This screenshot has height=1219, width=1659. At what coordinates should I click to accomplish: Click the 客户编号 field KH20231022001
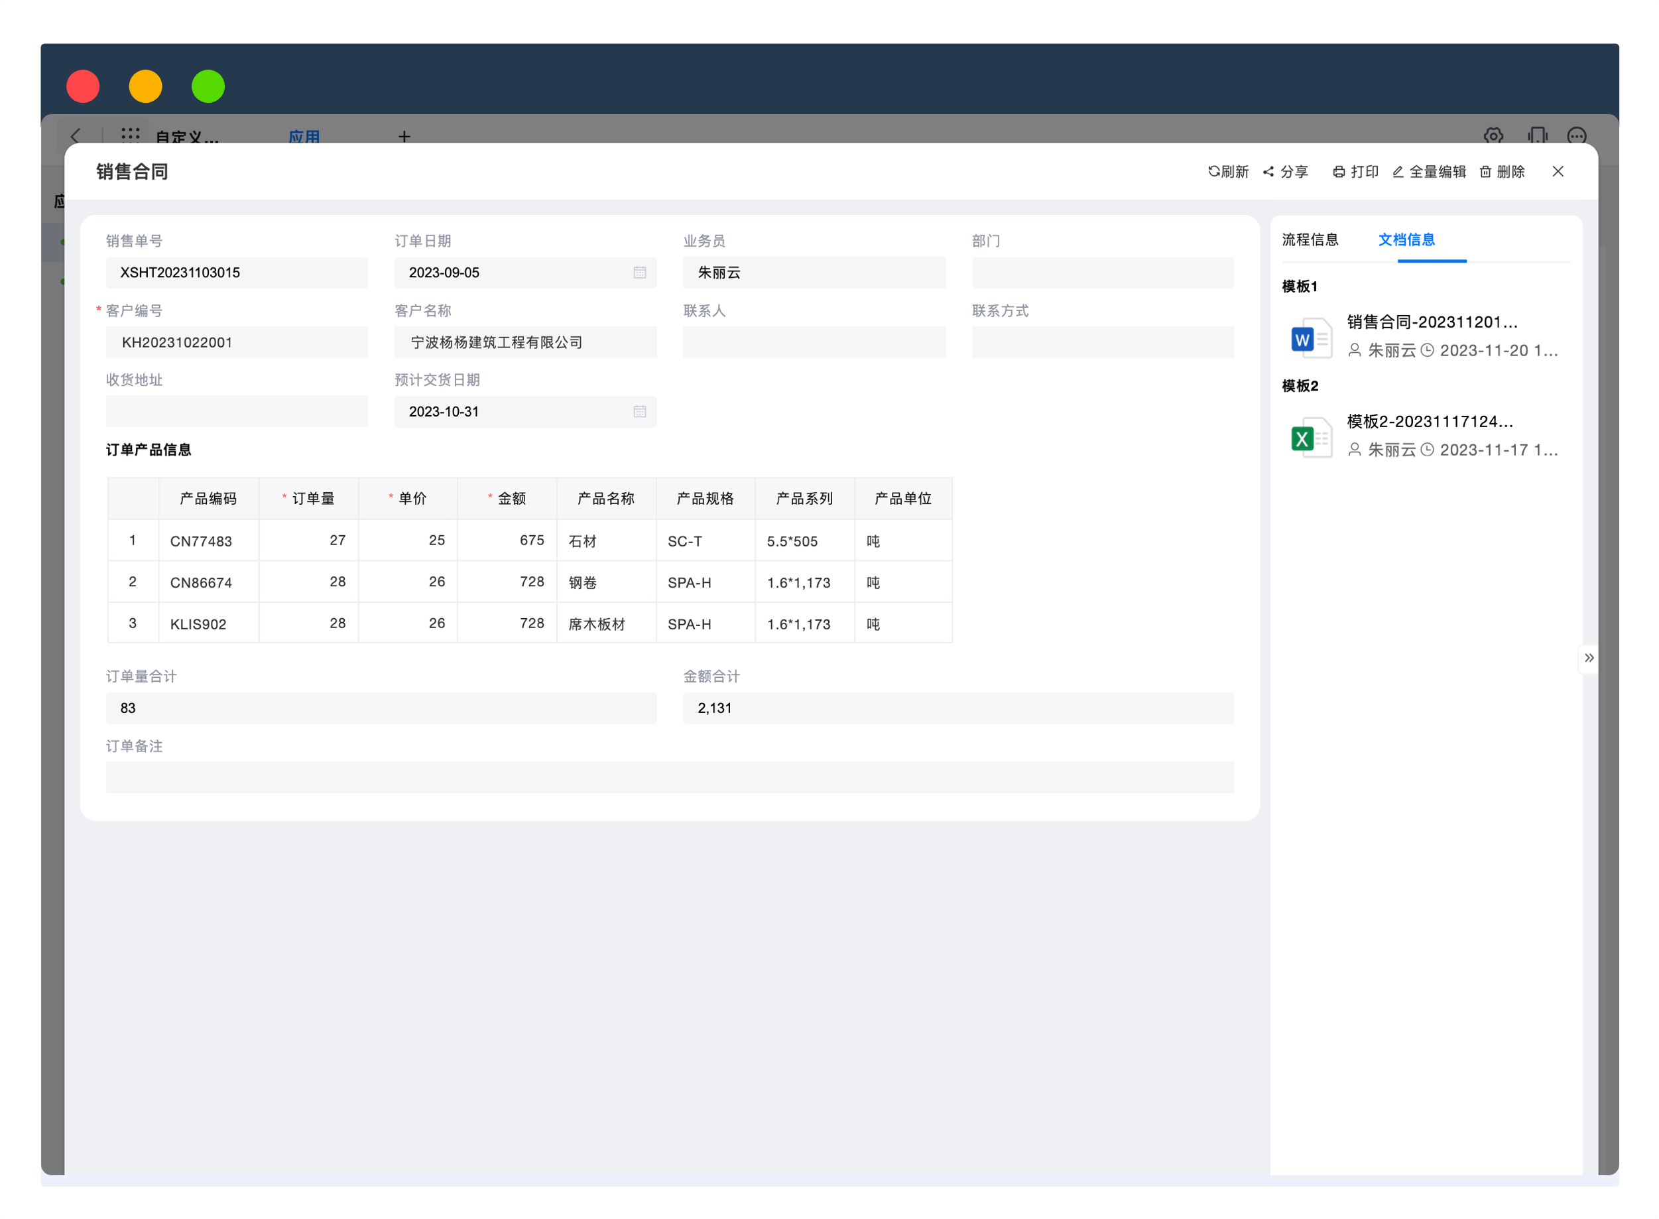[237, 342]
